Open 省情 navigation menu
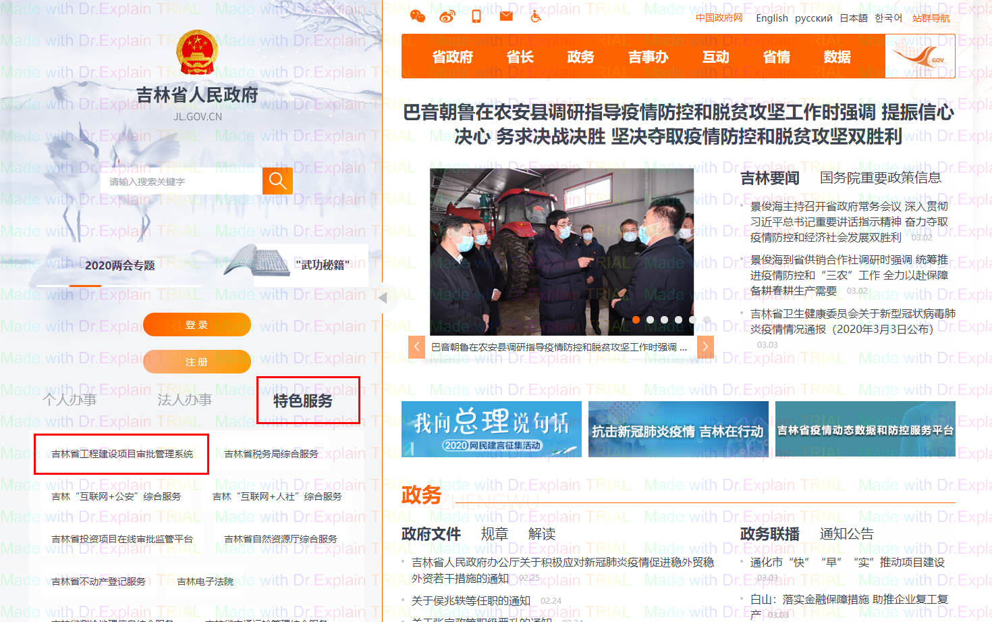The height and width of the screenshot is (622, 992). [x=777, y=57]
